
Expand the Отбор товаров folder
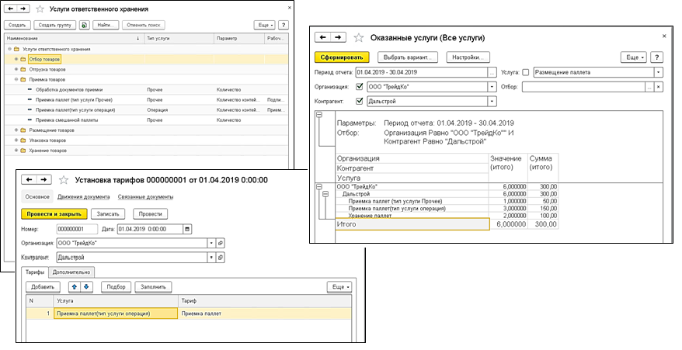(16, 59)
